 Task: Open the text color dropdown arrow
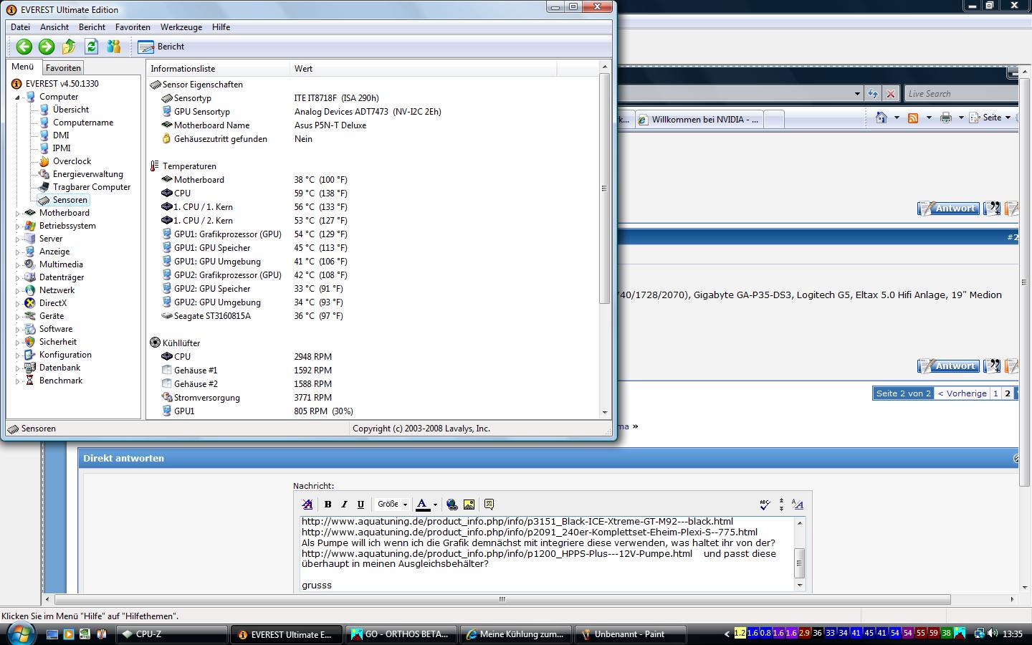click(x=435, y=505)
